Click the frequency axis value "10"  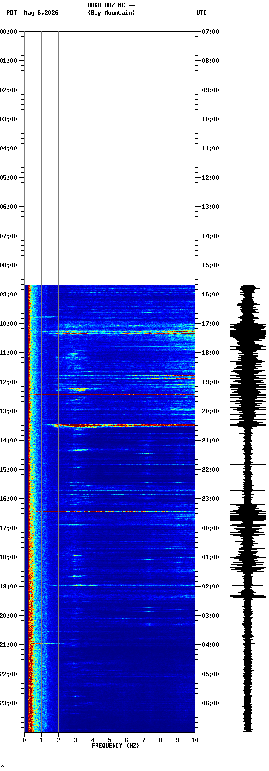click(x=195, y=740)
